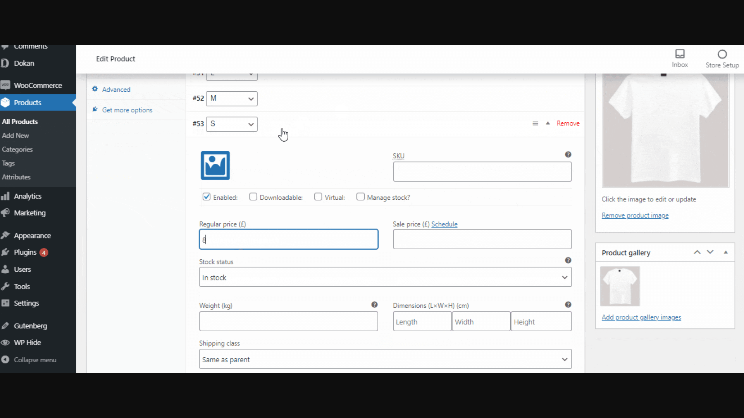Viewport: 744px width, 418px height.
Task: Click the Advanced gear icon
Action: 95,89
